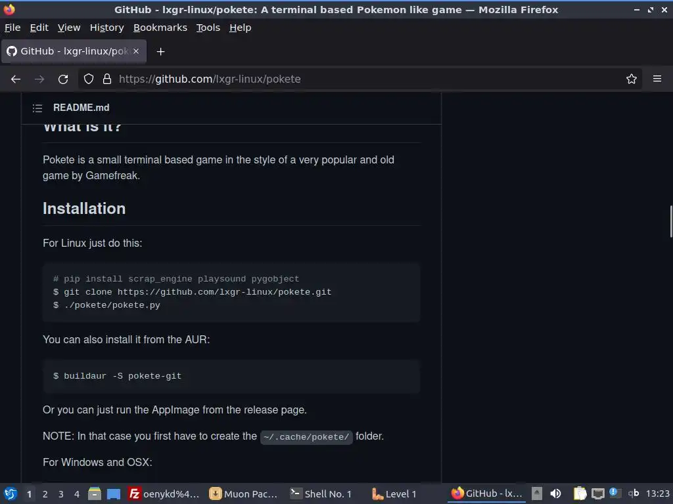The height and width of the screenshot is (504, 673).
Task: Click 'You can also install it from the AUR' text
Action: (126, 339)
